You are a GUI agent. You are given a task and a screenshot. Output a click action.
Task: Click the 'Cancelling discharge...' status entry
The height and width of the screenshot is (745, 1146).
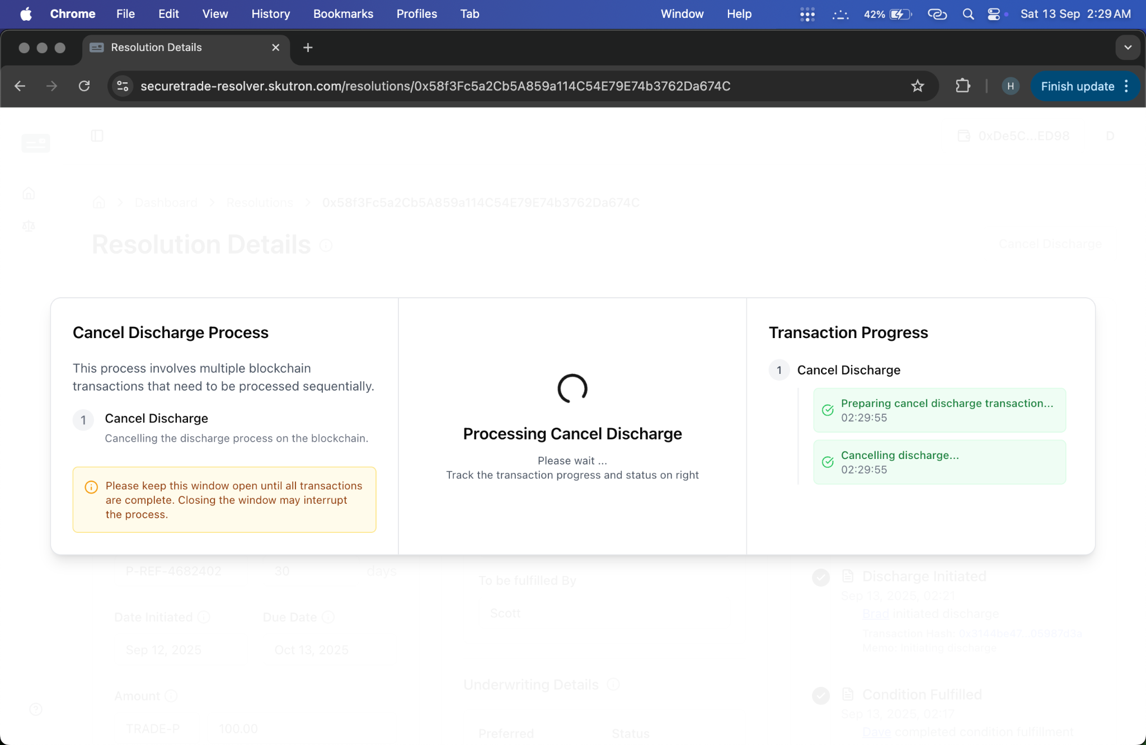940,462
